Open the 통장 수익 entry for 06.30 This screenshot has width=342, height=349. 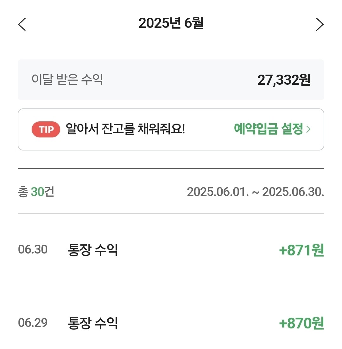click(93, 250)
